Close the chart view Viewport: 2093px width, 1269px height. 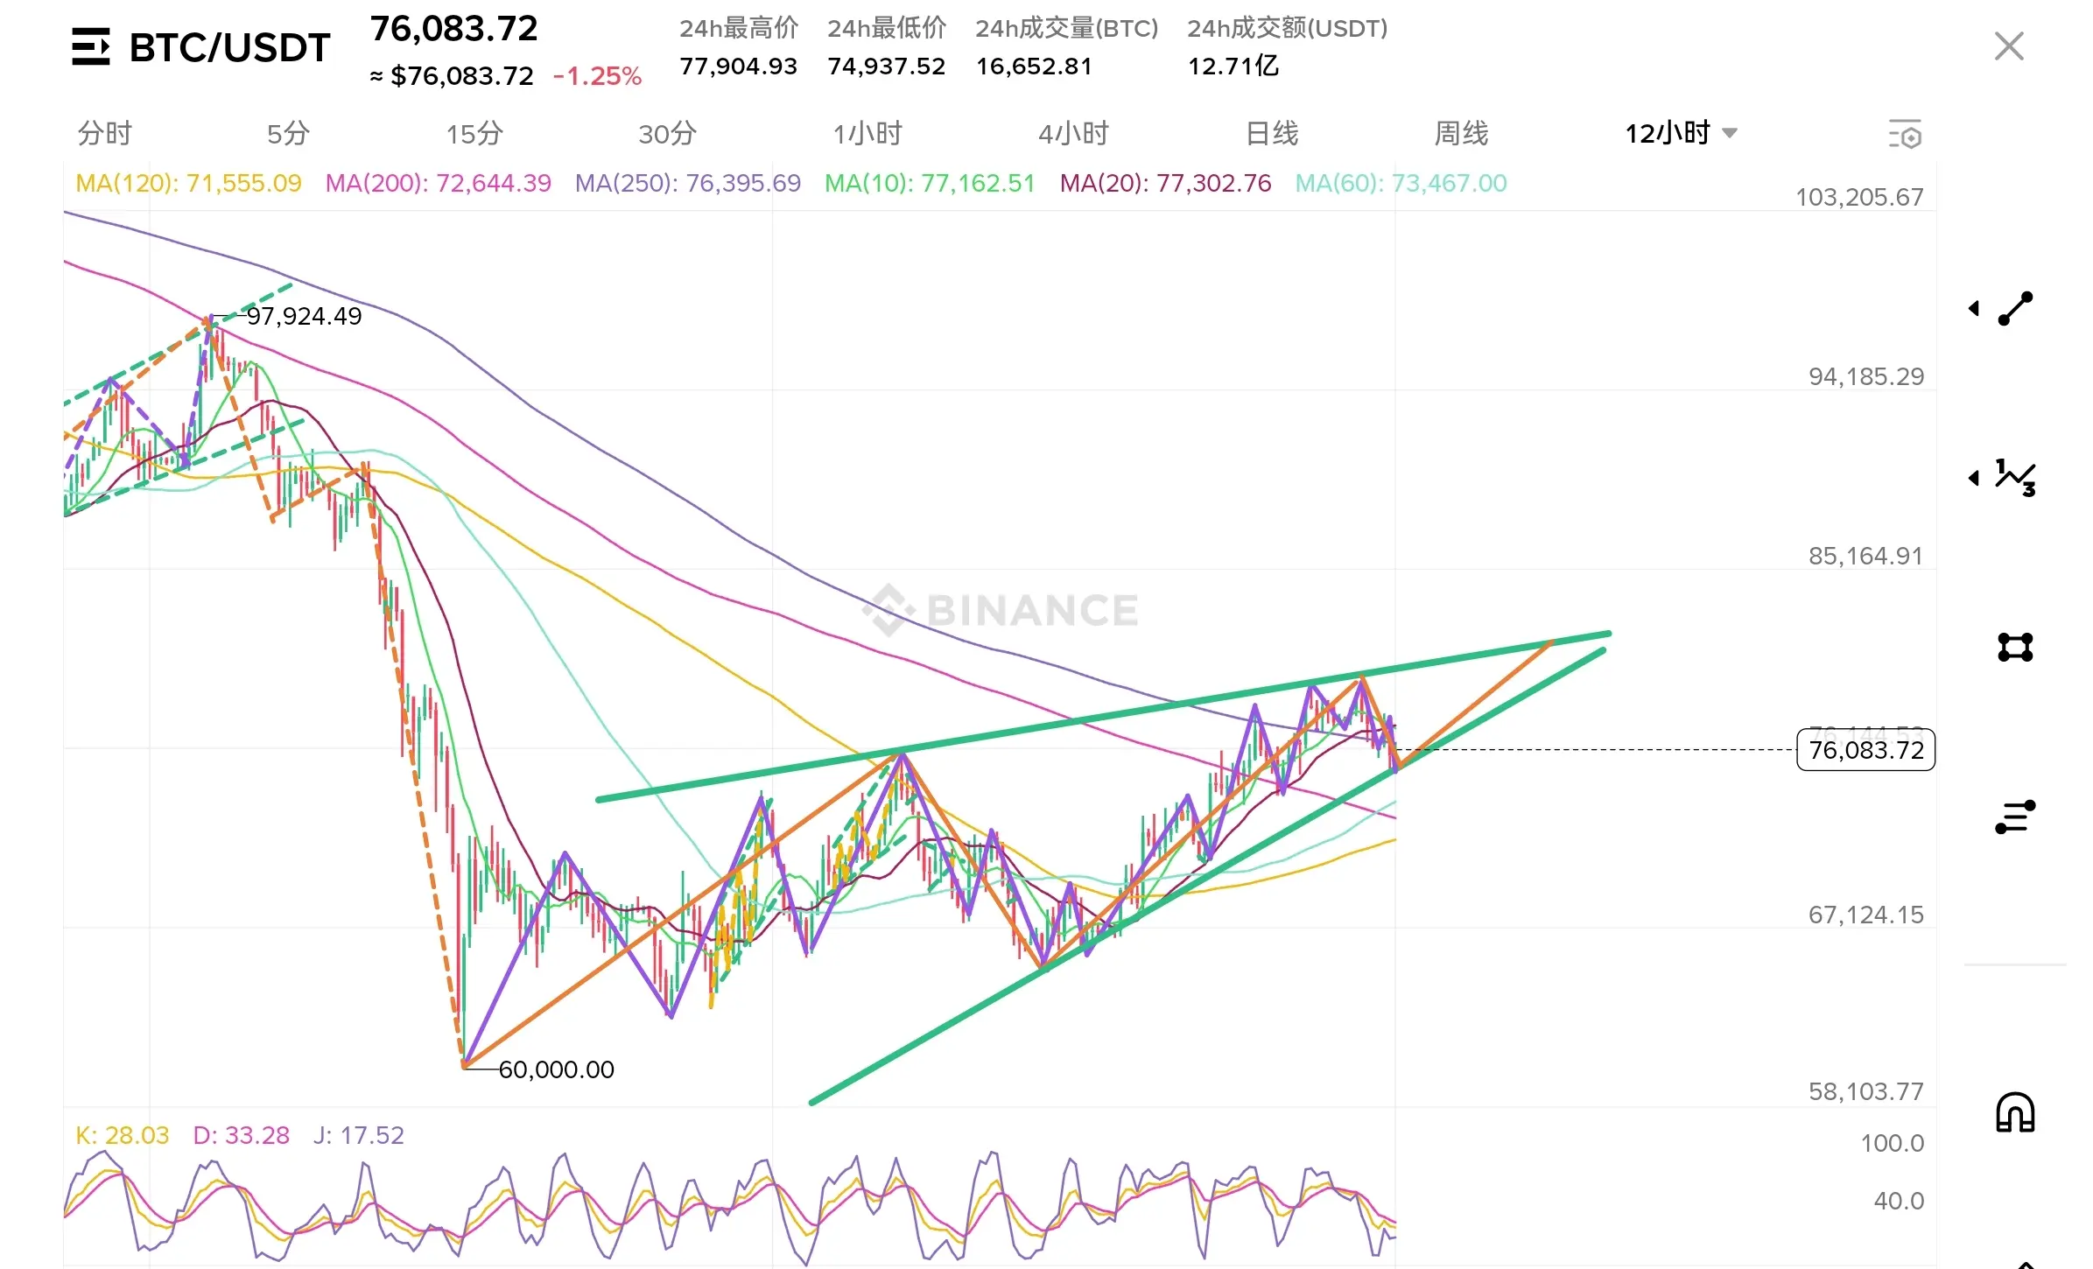coord(2009,46)
